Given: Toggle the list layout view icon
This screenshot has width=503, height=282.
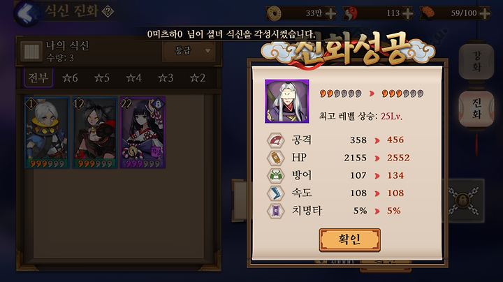Looking at the screenshot, I should point(31,51).
